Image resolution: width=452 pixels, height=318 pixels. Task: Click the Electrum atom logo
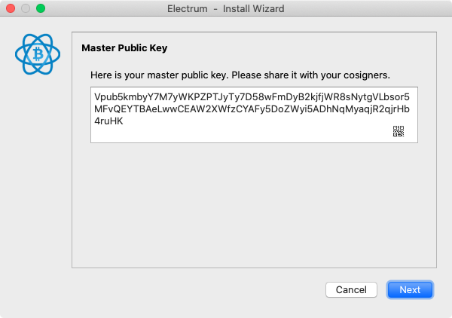click(38, 54)
